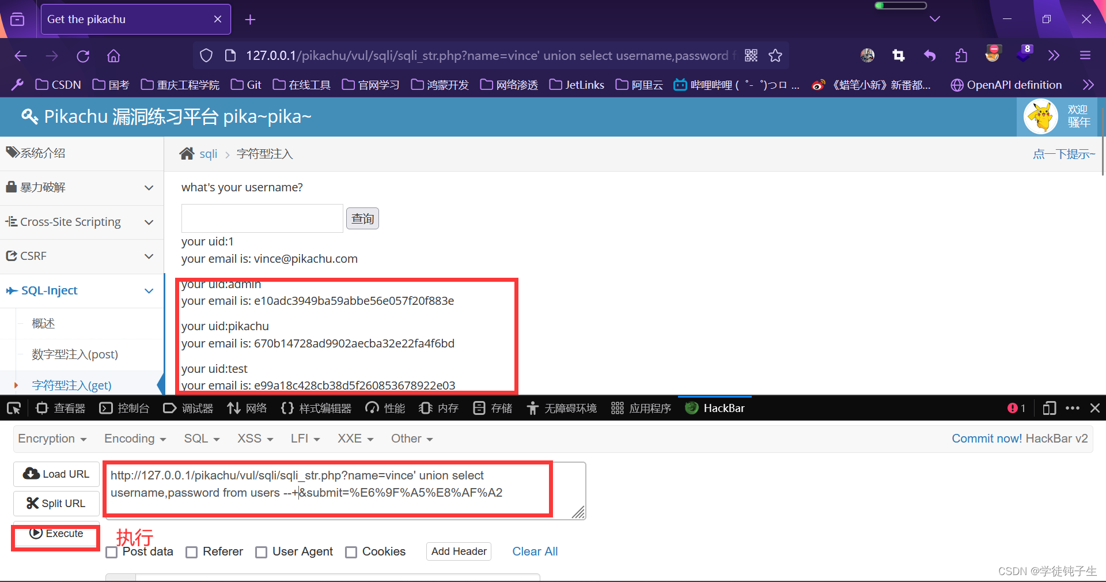The height and width of the screenshot is (582, 1106).
Task: Expand the 暴力破解 sidebar section
Action: pos(82,188)
